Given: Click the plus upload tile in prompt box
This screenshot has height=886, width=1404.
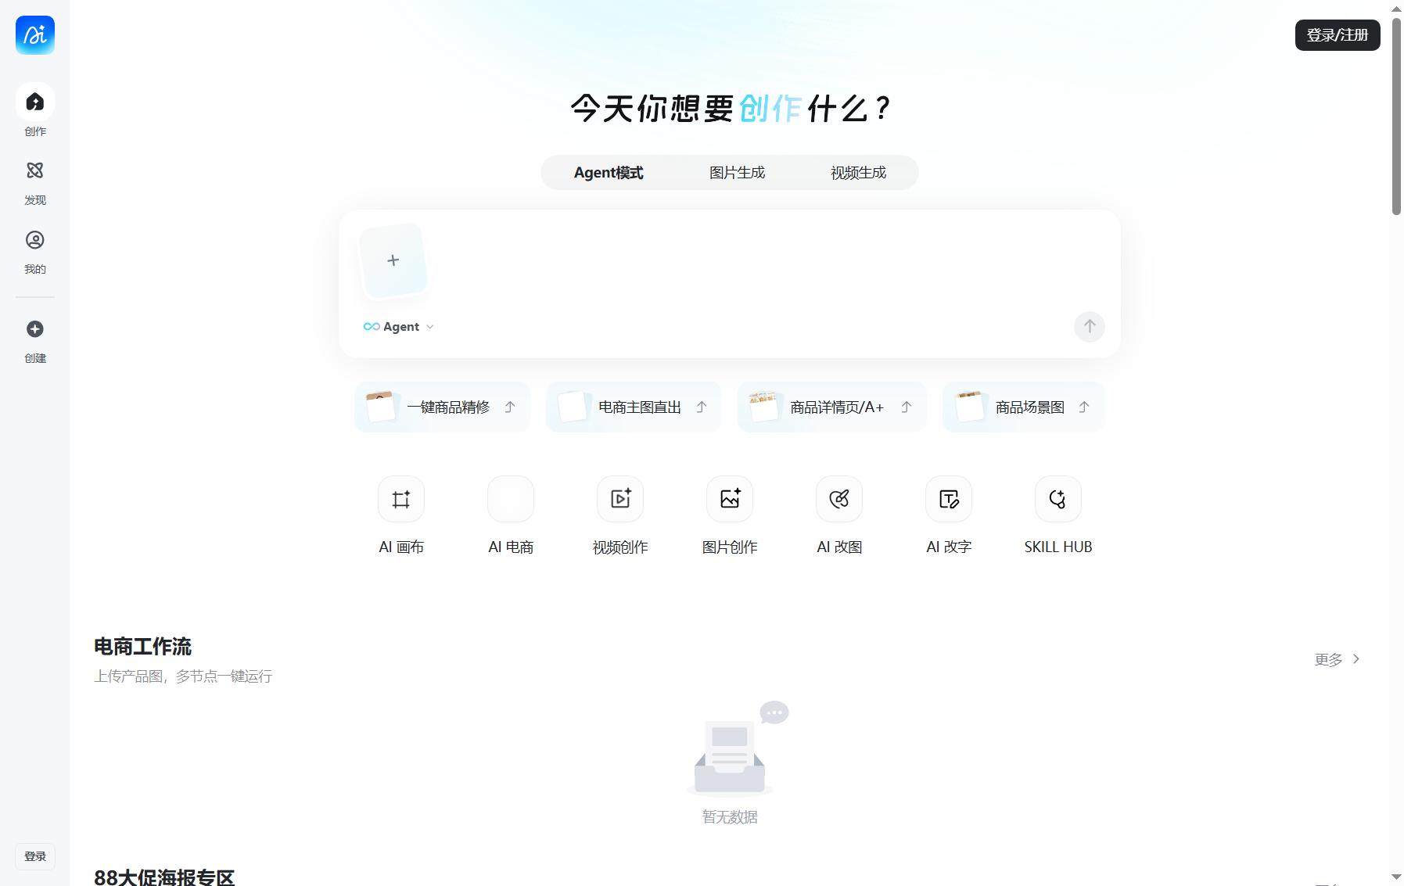Looking at the screenshot, I should [x=393, y=260].
